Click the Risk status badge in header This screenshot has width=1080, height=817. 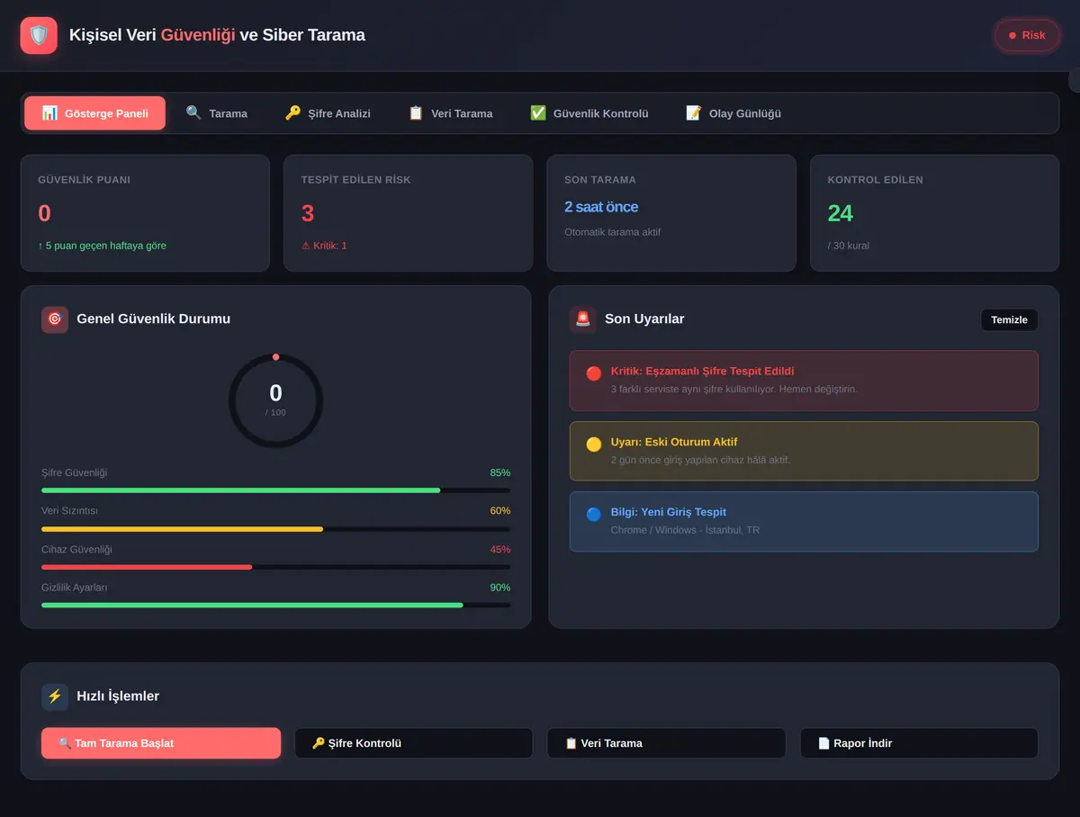[1027, 35]
